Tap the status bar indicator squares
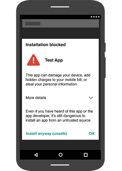The width and height of the screenshot is (122, 171). click(x=95, y=17)
